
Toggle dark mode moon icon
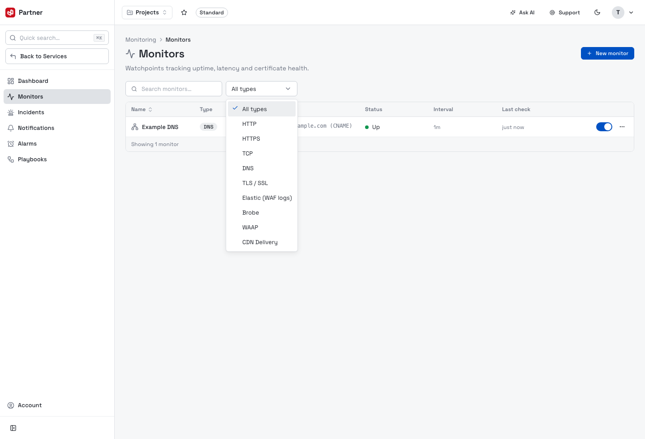coord(597,13)
